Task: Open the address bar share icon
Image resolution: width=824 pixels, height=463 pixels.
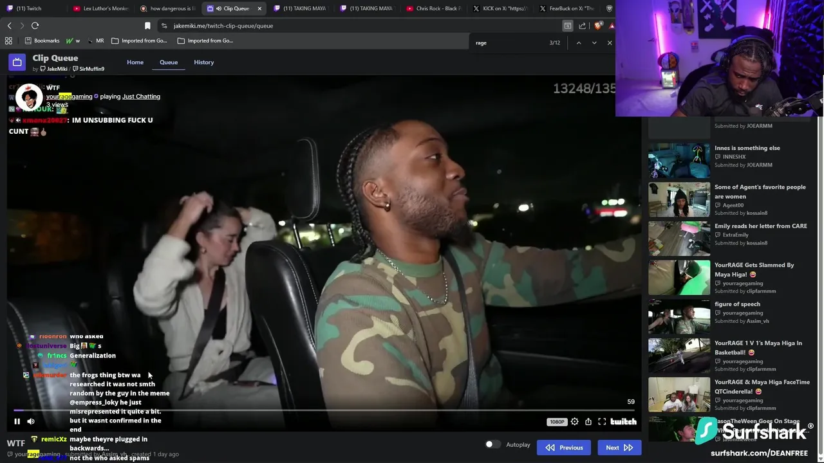Action: coord(582,26)
